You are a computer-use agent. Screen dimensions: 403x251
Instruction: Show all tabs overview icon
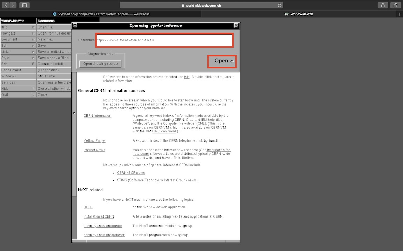click(x=395, y=5)
